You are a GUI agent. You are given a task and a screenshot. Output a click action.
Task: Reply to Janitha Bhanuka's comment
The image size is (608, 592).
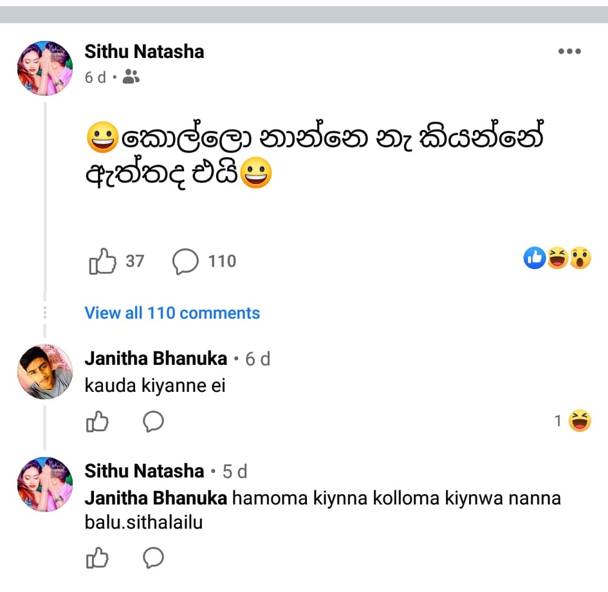[153, 421]
